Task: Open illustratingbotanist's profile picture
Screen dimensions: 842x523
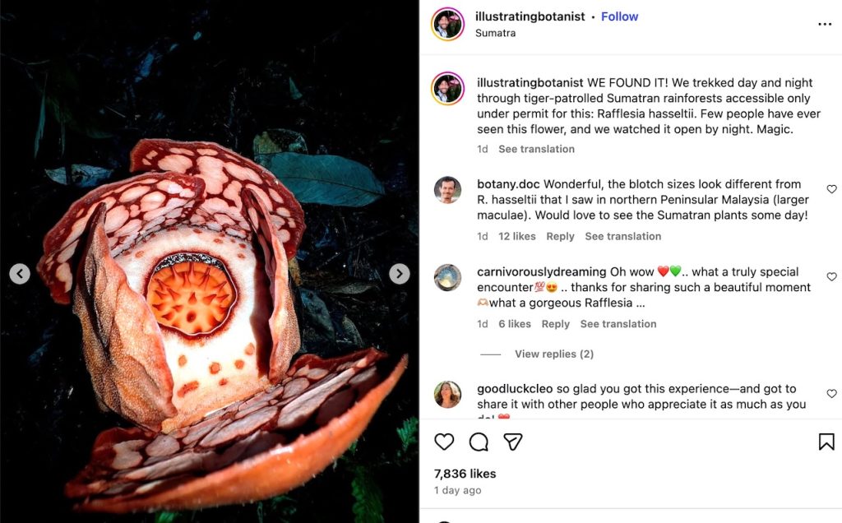Action: pyautogui.click(x=446, y=24)
